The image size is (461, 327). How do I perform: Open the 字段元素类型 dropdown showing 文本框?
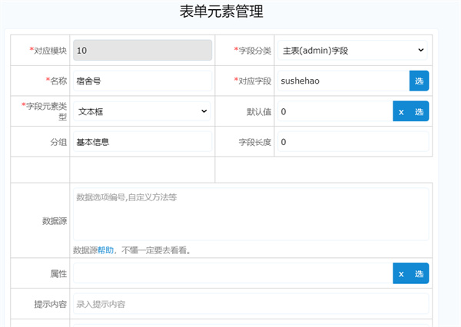point(142,111)
